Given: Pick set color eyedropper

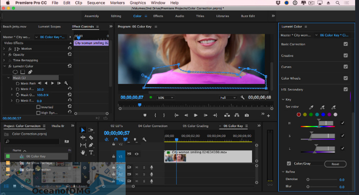Looking at the screenshot, I should pos(311,107).
